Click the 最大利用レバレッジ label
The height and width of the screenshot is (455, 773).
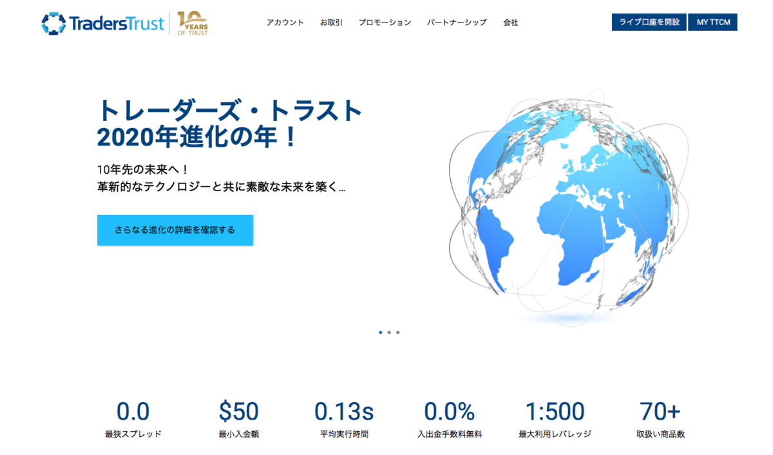(x=555, y=434)
